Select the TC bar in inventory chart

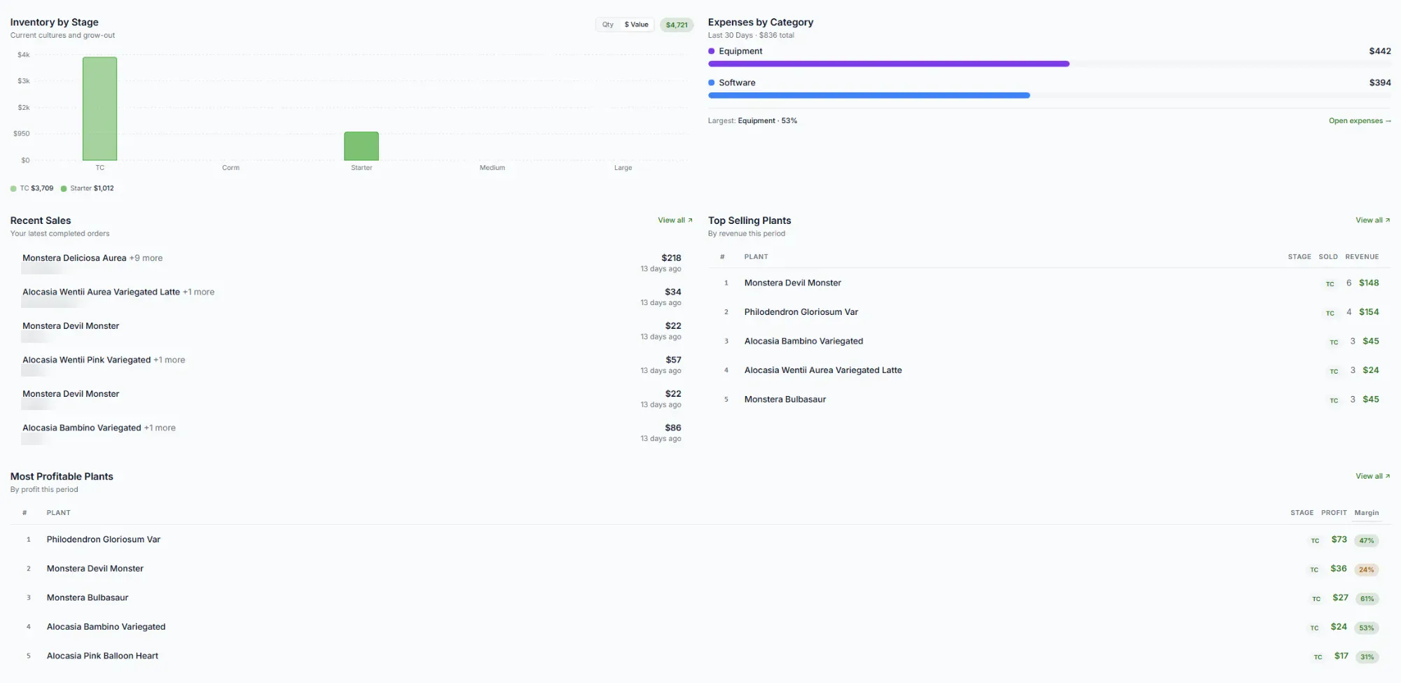(99, 108)
